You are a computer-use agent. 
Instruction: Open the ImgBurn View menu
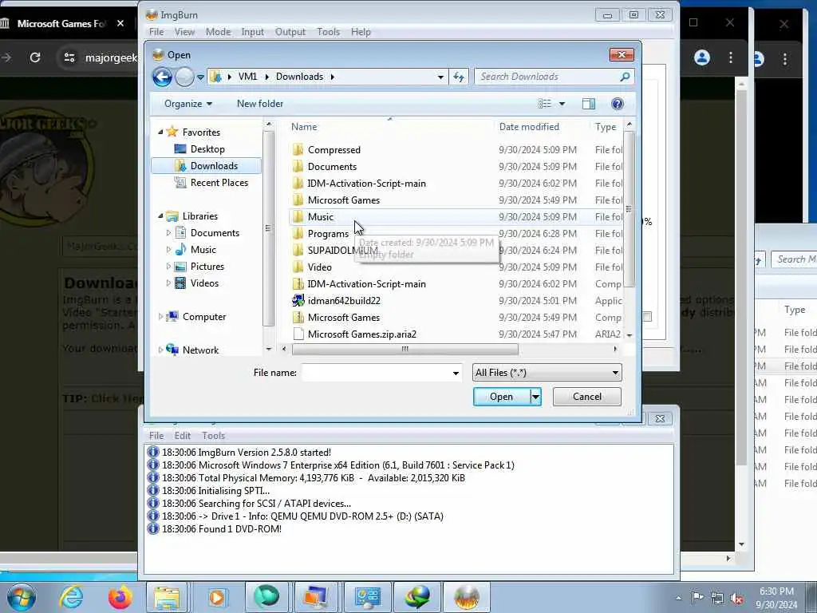(x=184, y=32)
